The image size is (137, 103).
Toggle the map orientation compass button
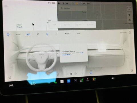tap(129, 8)
